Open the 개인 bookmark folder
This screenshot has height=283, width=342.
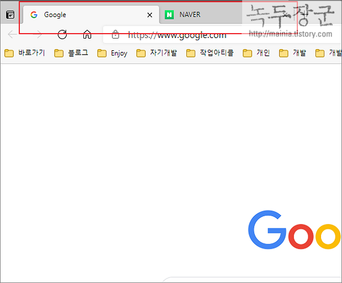256,53
